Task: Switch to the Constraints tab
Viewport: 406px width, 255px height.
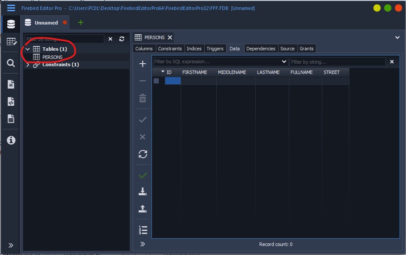Action: pos(170,49)
